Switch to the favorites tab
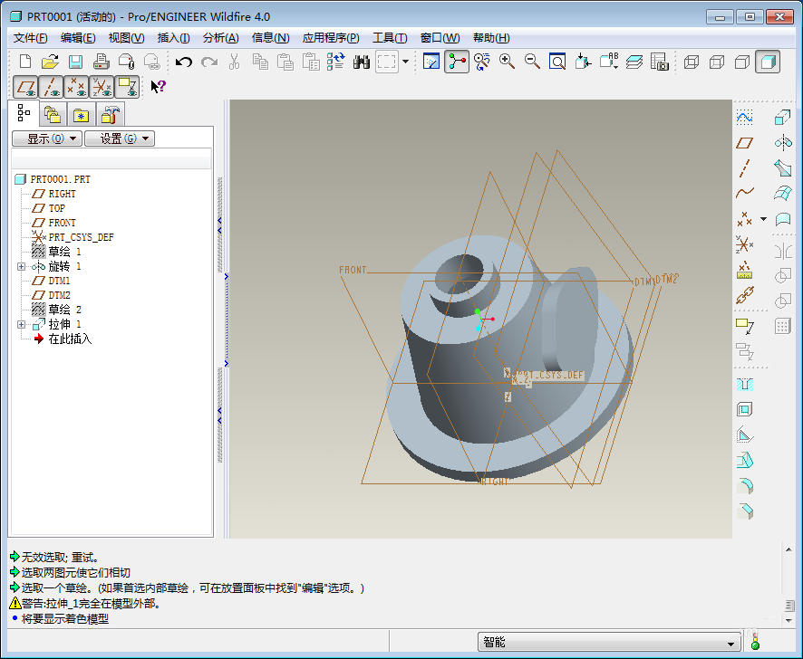This screenshot has width=803, height=659. [x=81, y=115]
